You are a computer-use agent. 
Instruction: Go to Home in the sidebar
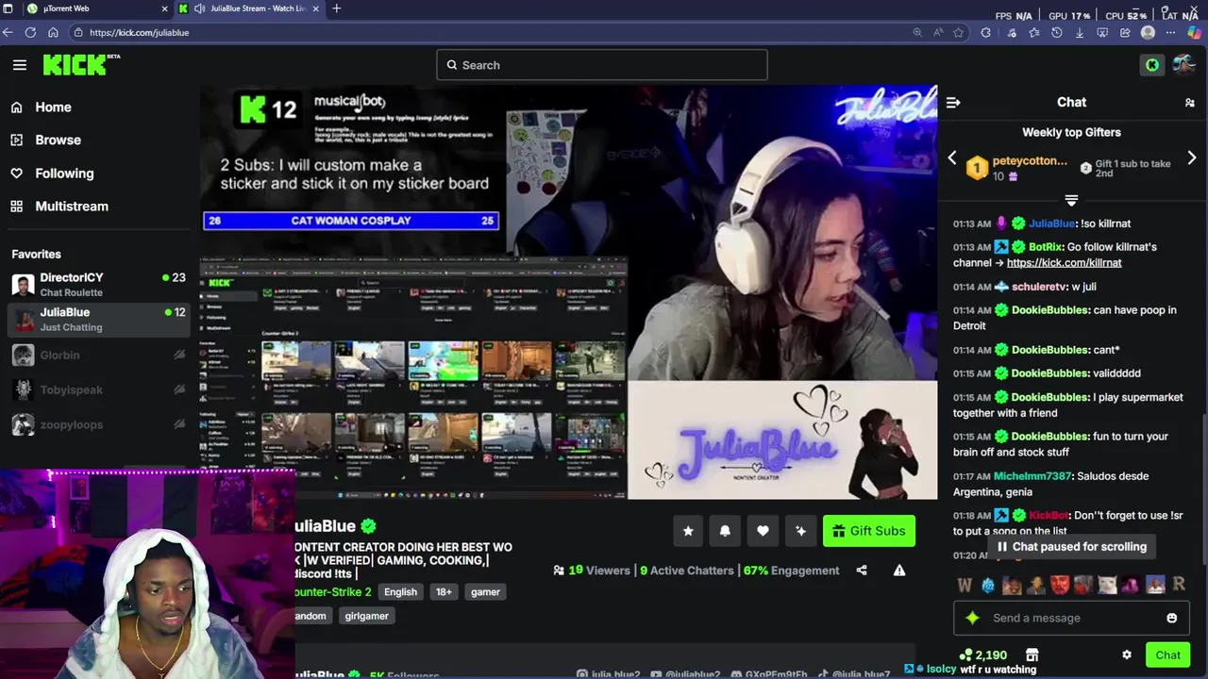[x=53, y=108]
